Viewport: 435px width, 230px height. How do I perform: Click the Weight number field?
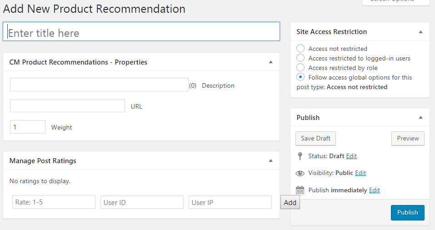[28, 127]
